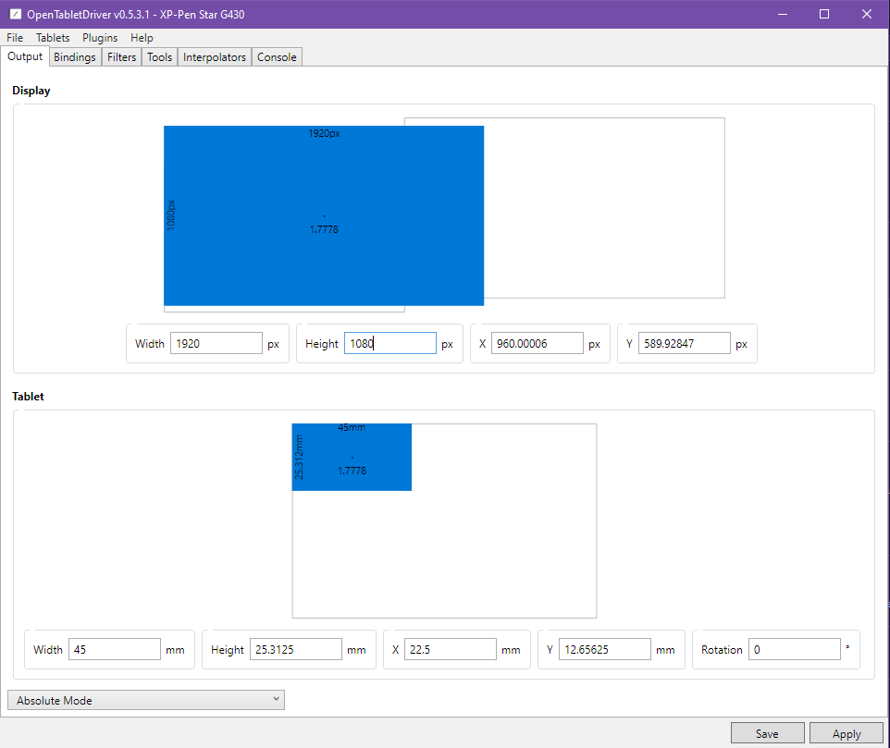This screenshot has height=748, width=890.
Task: Click the Apply button
Action: click(x=847, y=733)
